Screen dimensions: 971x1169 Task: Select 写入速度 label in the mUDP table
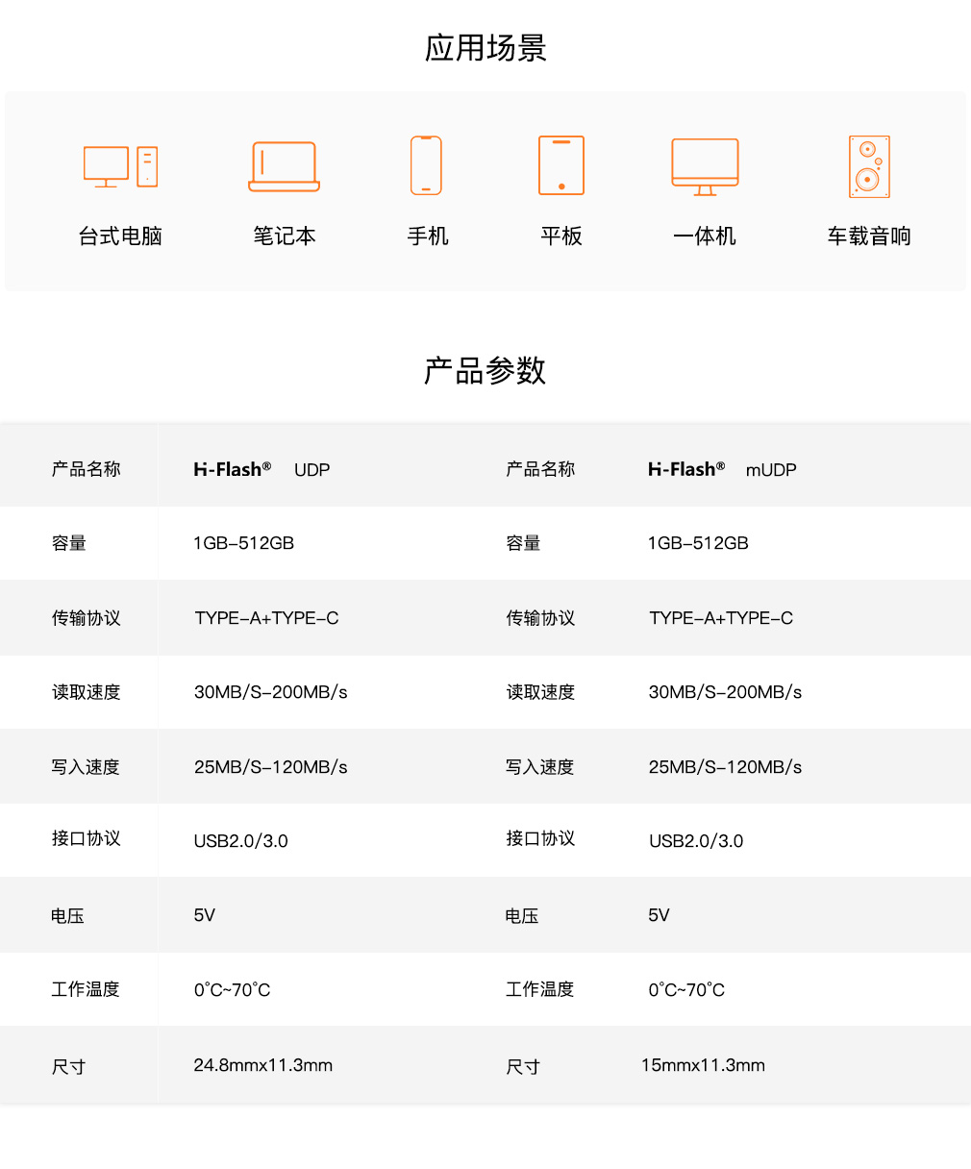coord(539,767)
